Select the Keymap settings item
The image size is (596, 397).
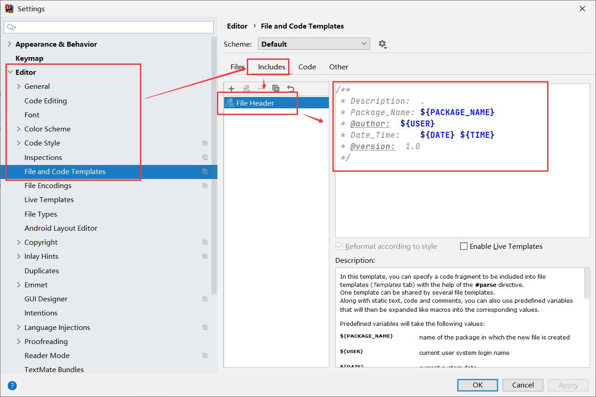tap(29, 58)
